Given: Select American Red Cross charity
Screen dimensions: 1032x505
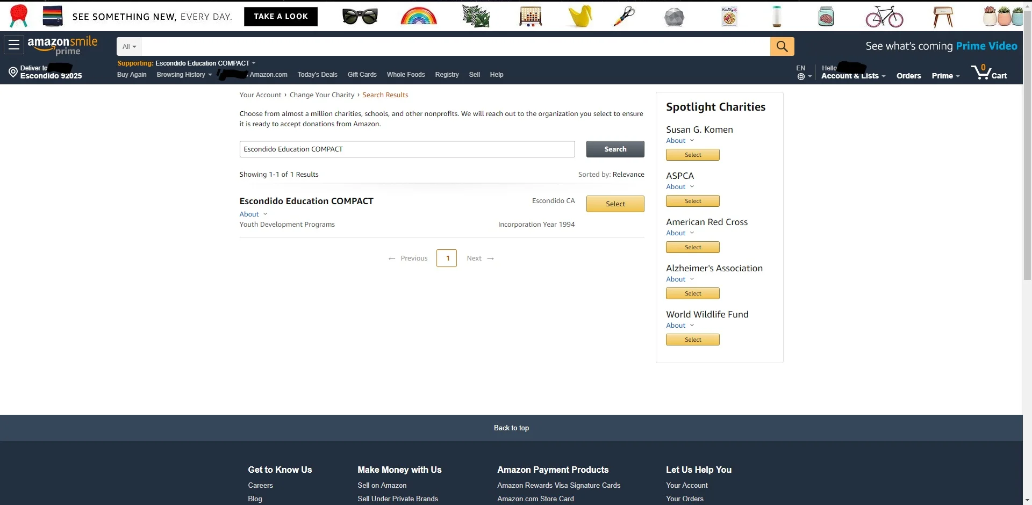Looking at the screenshot, I should [x=693, y=247].
